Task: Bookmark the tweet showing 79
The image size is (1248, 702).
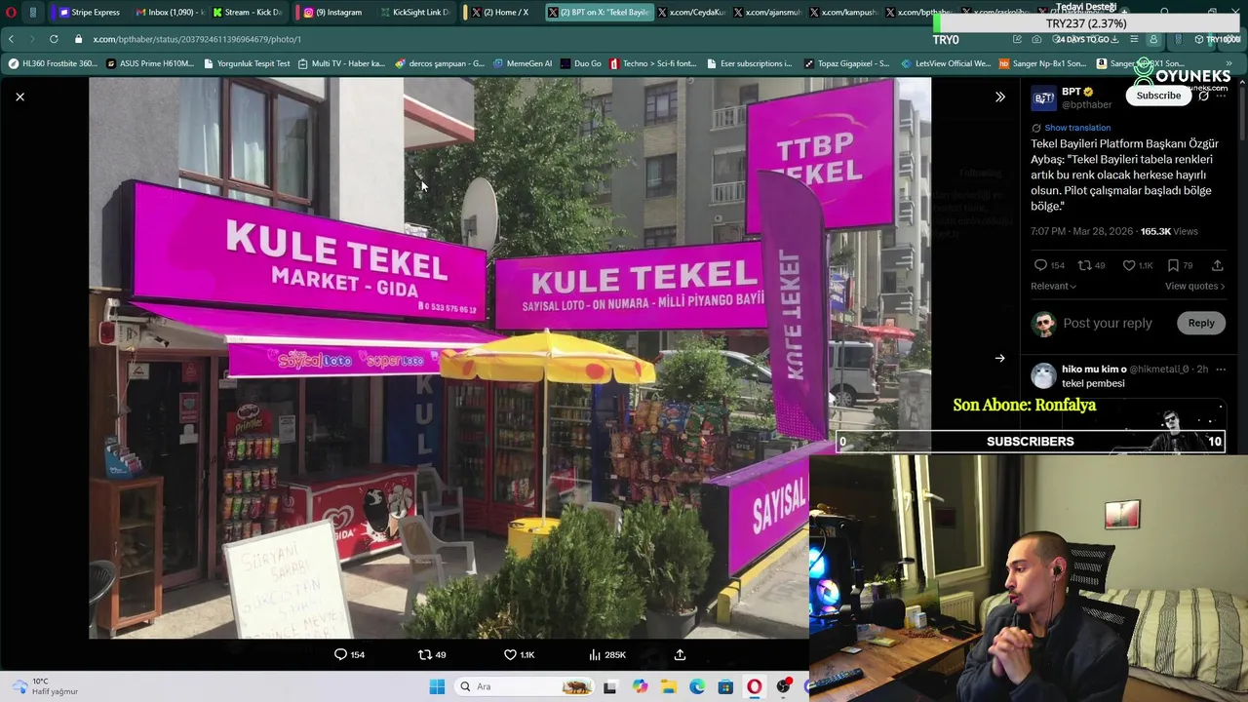Action: pos(1180,265)
